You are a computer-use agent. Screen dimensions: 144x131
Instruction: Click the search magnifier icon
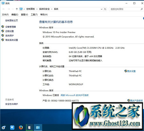point(142,9)
